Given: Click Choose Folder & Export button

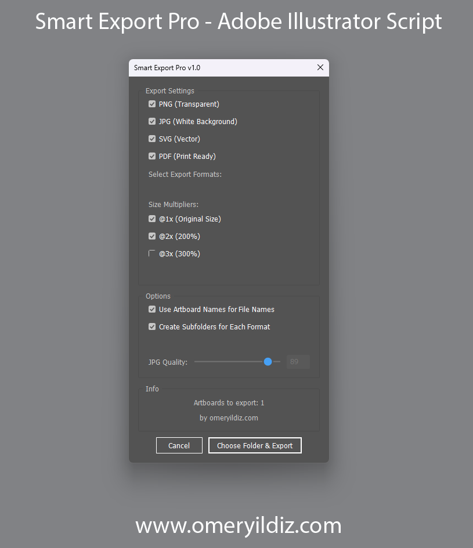Looking at the screenshot, I should pos(255,445).
